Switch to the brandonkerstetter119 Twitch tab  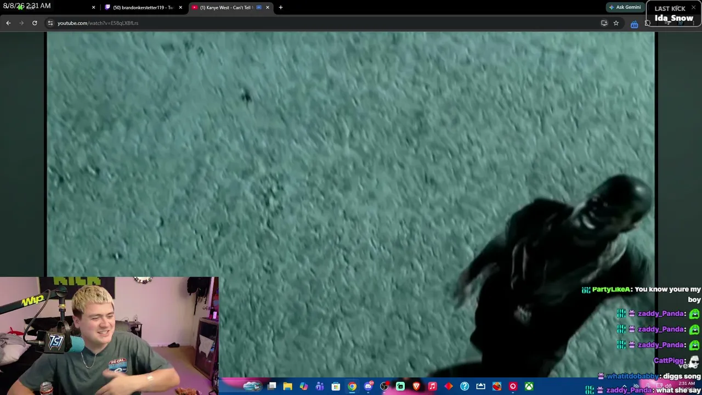point(143,8)
